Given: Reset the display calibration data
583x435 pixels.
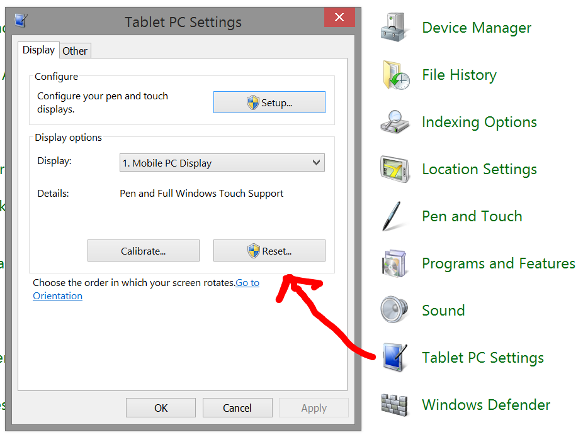Looking at the screenshot, I should pos(269,250).
